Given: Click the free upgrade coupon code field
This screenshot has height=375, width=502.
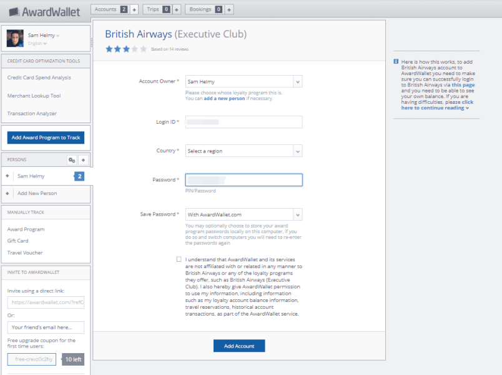Looking at the screenshot, I should pyautogui.click(x=32, y=359).
